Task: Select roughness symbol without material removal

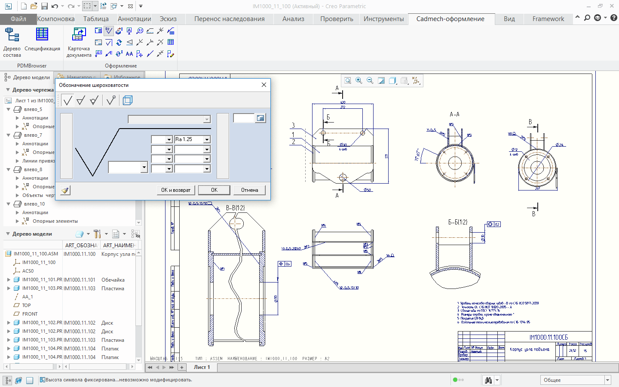Action: pyautogui.click(x=94, y=101)
